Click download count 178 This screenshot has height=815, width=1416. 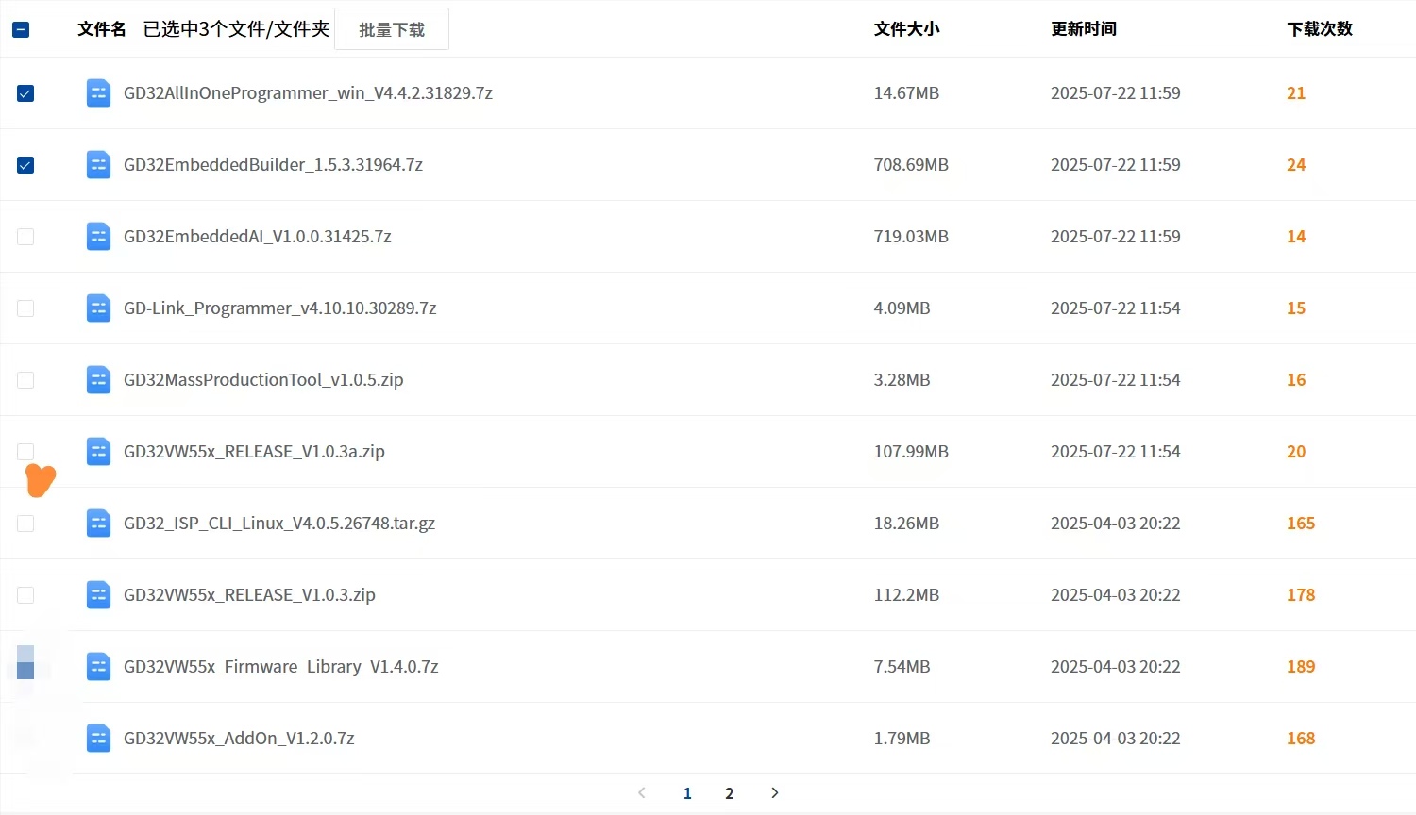coord(1301,595)
